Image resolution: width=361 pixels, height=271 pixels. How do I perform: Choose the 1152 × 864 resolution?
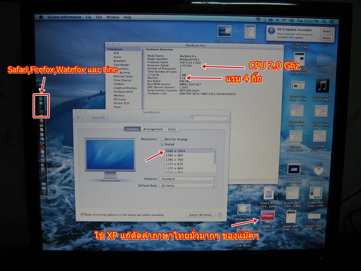click(189, 168)
